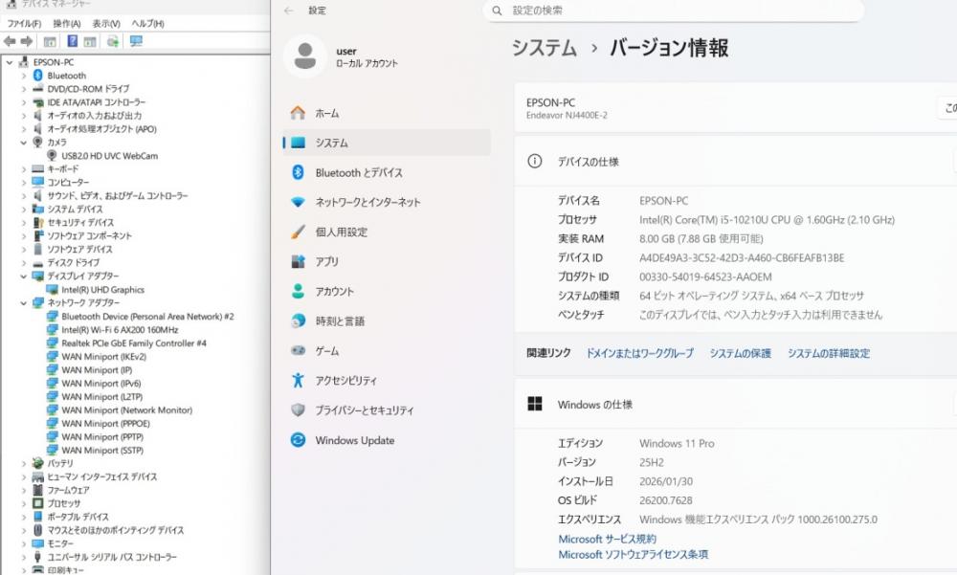The image size is (957, 575).
Task: Select Intel(R) UHD Graphics adapter
Action: point(102,289)
